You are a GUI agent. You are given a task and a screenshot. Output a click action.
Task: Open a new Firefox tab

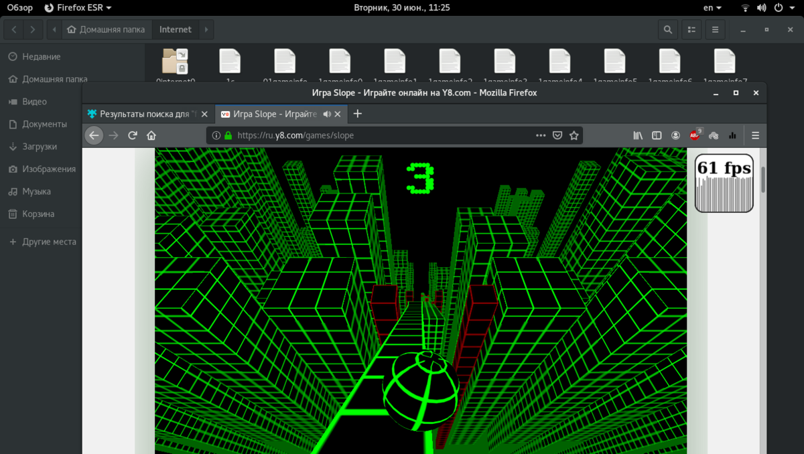point(357,114)
